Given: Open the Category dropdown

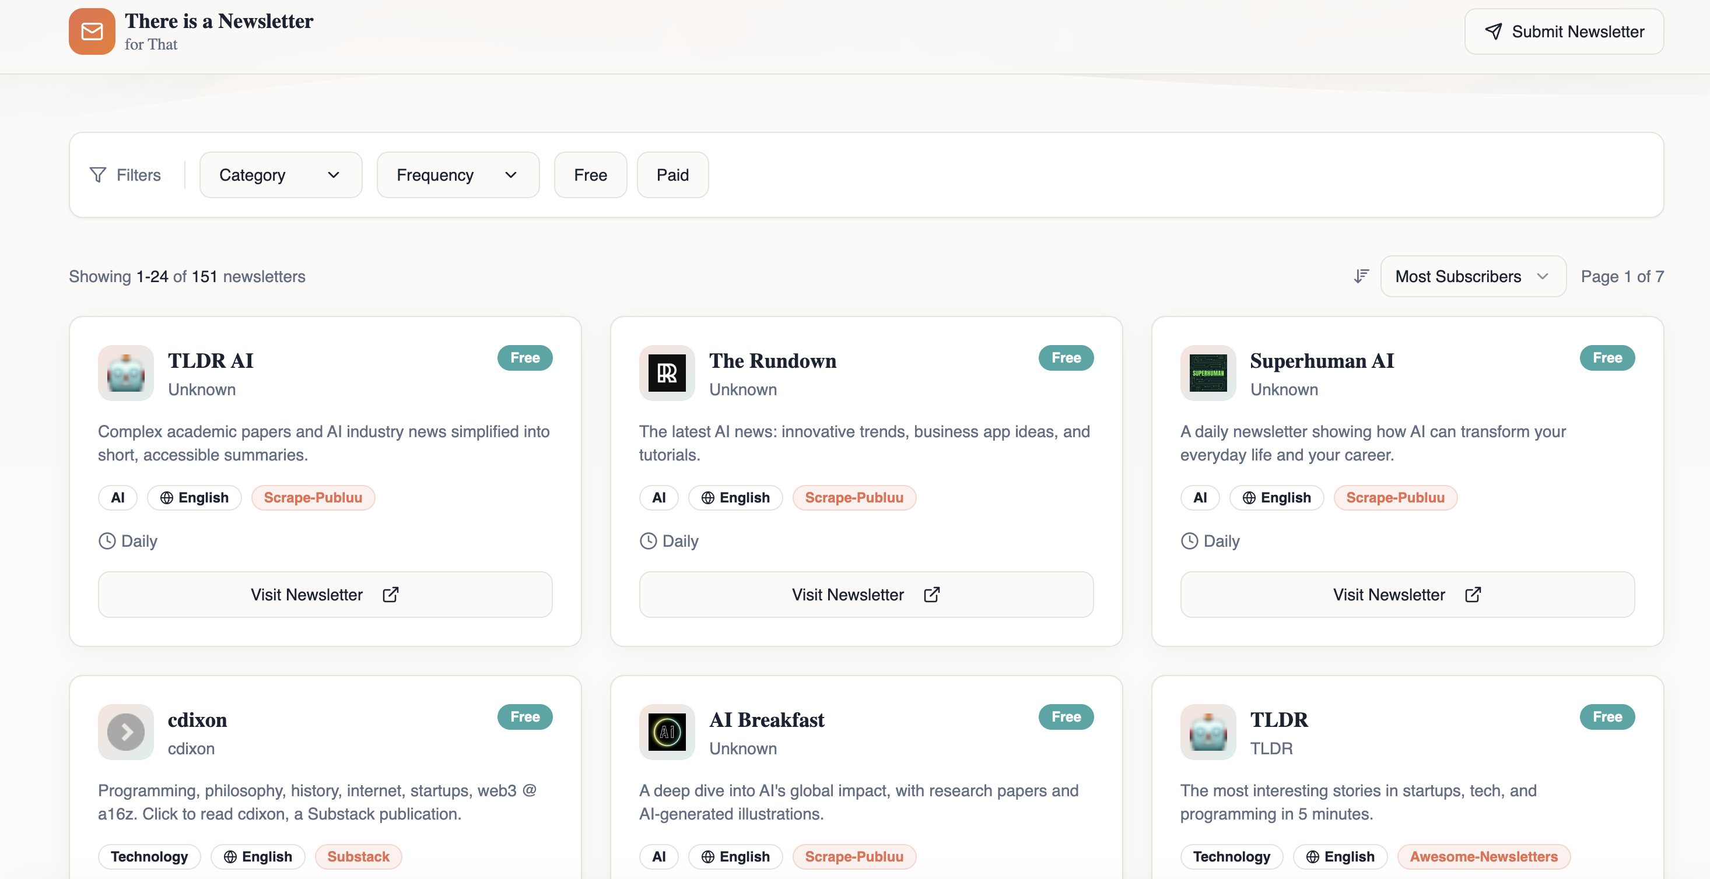Looking at the screenshot, I should pos(279,174).
